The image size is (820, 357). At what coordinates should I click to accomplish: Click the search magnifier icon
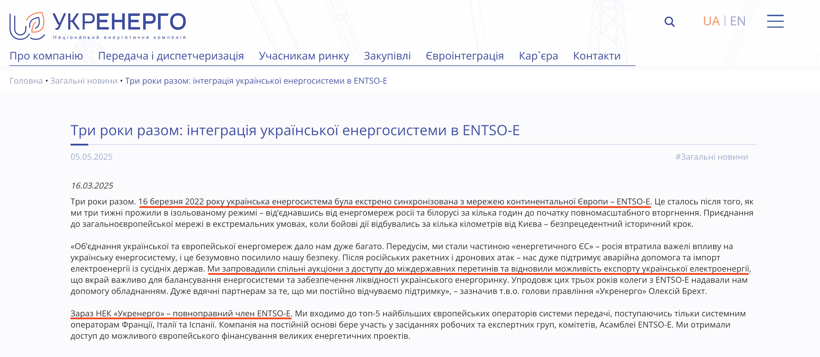point(670,22)
